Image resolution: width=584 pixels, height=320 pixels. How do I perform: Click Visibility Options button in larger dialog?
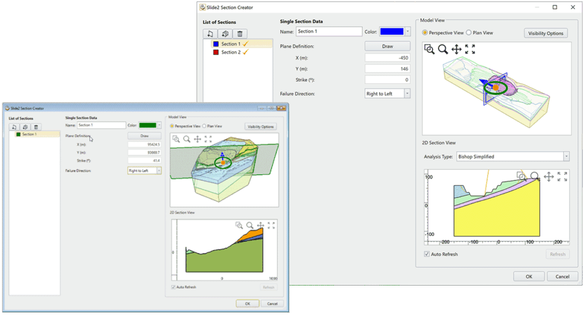pos(545,33)
